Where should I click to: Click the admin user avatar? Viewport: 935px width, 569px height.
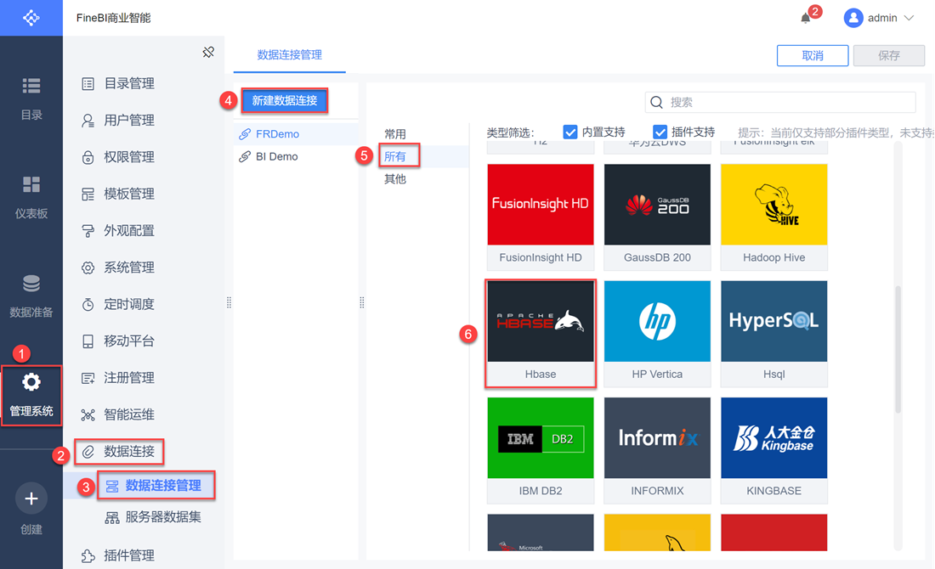pos(853,18)
